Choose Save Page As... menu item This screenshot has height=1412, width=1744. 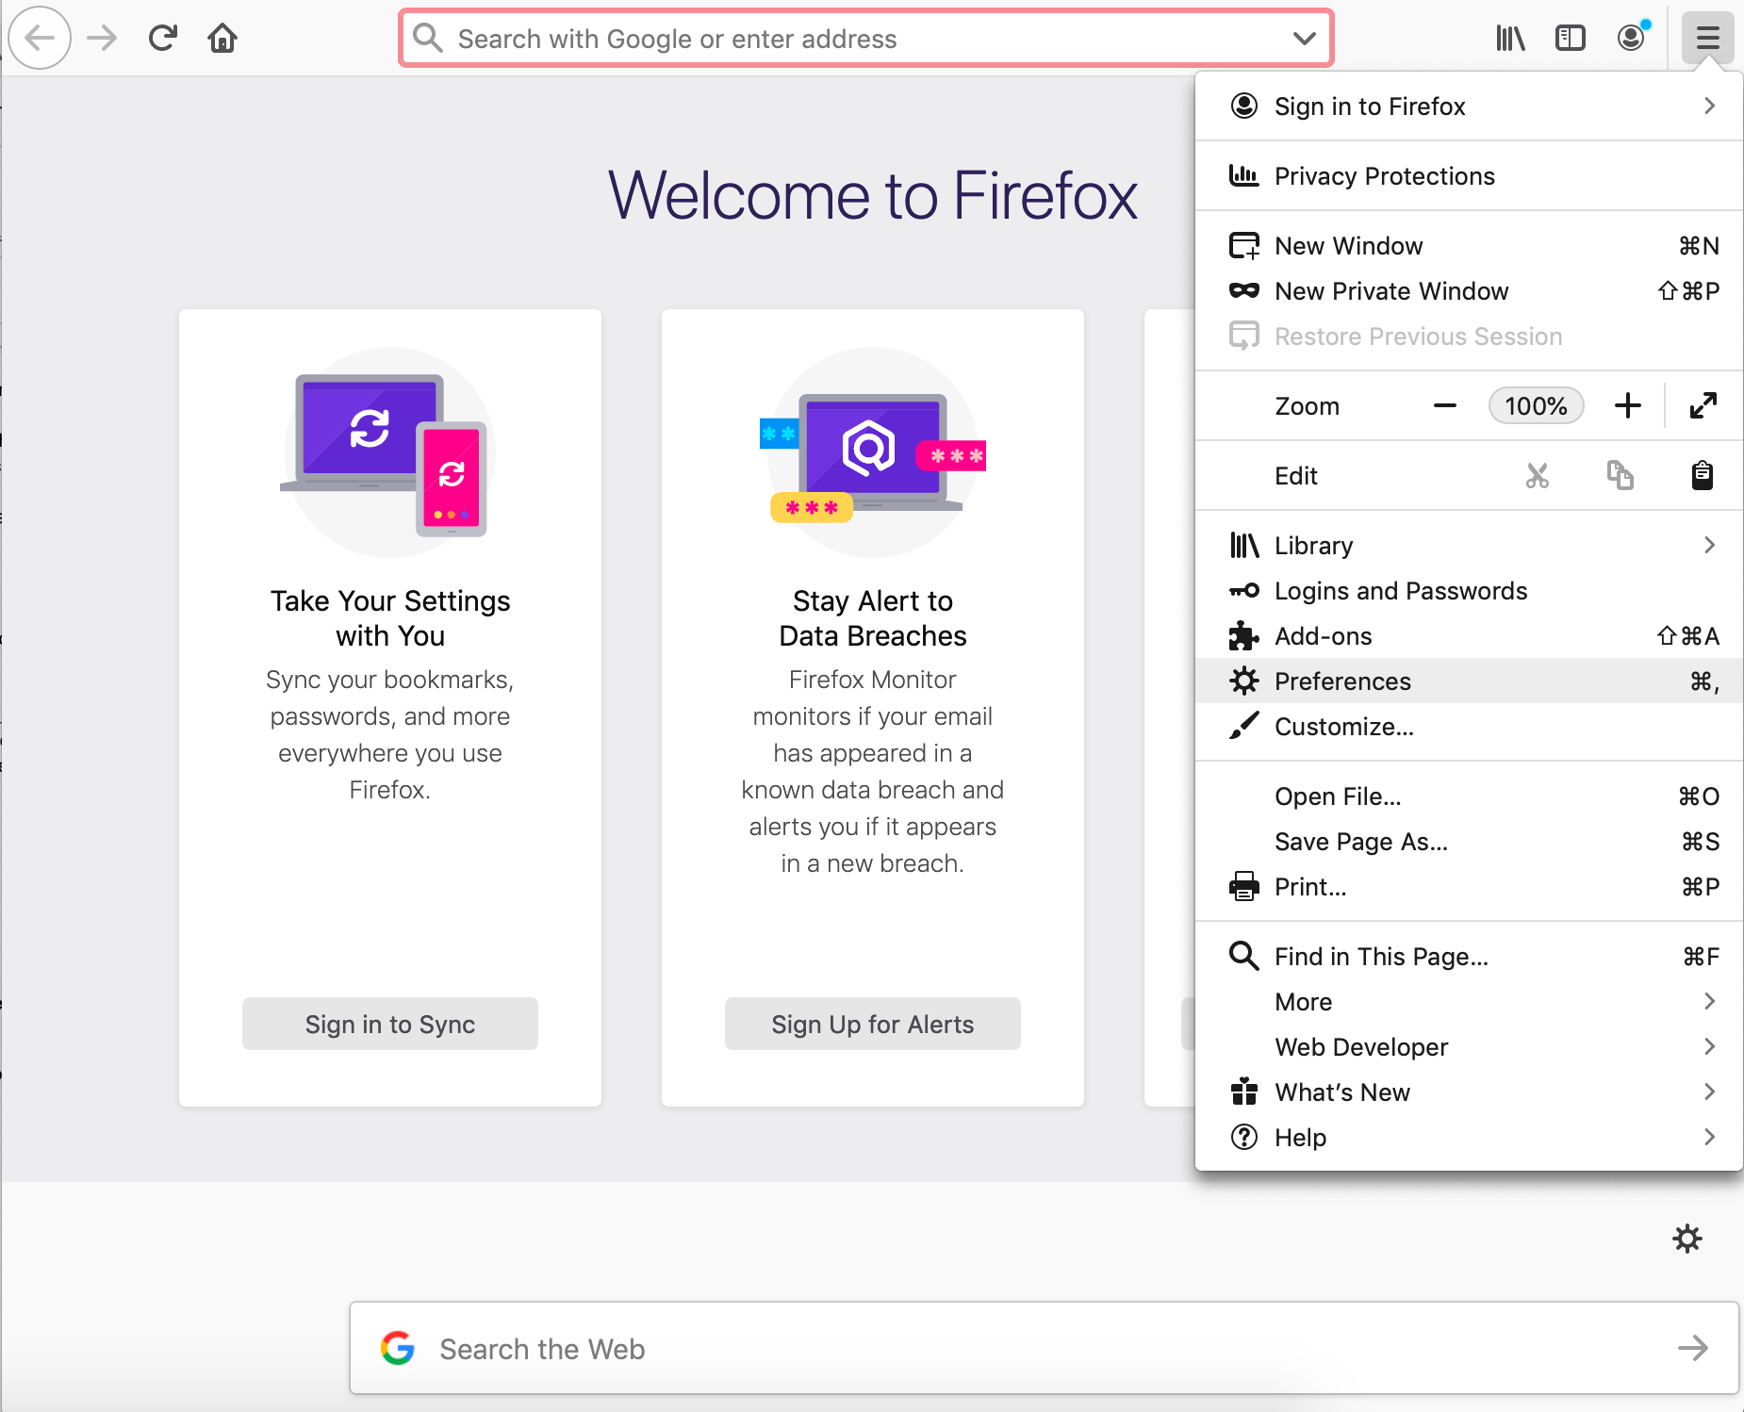coord(1469,842)
